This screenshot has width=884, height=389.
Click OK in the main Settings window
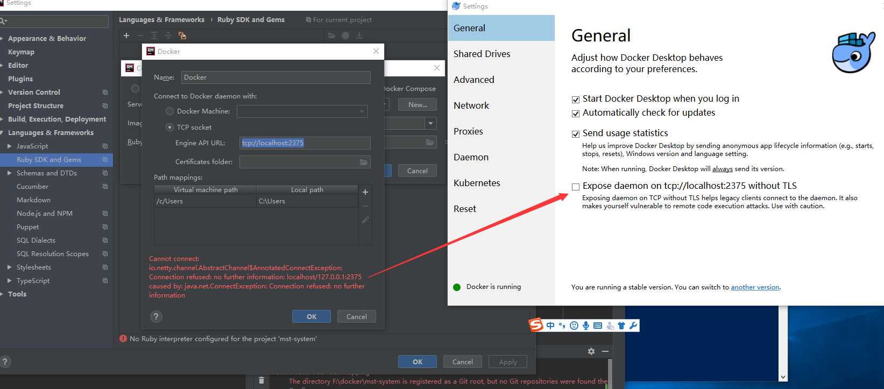(x=418, y=362)
